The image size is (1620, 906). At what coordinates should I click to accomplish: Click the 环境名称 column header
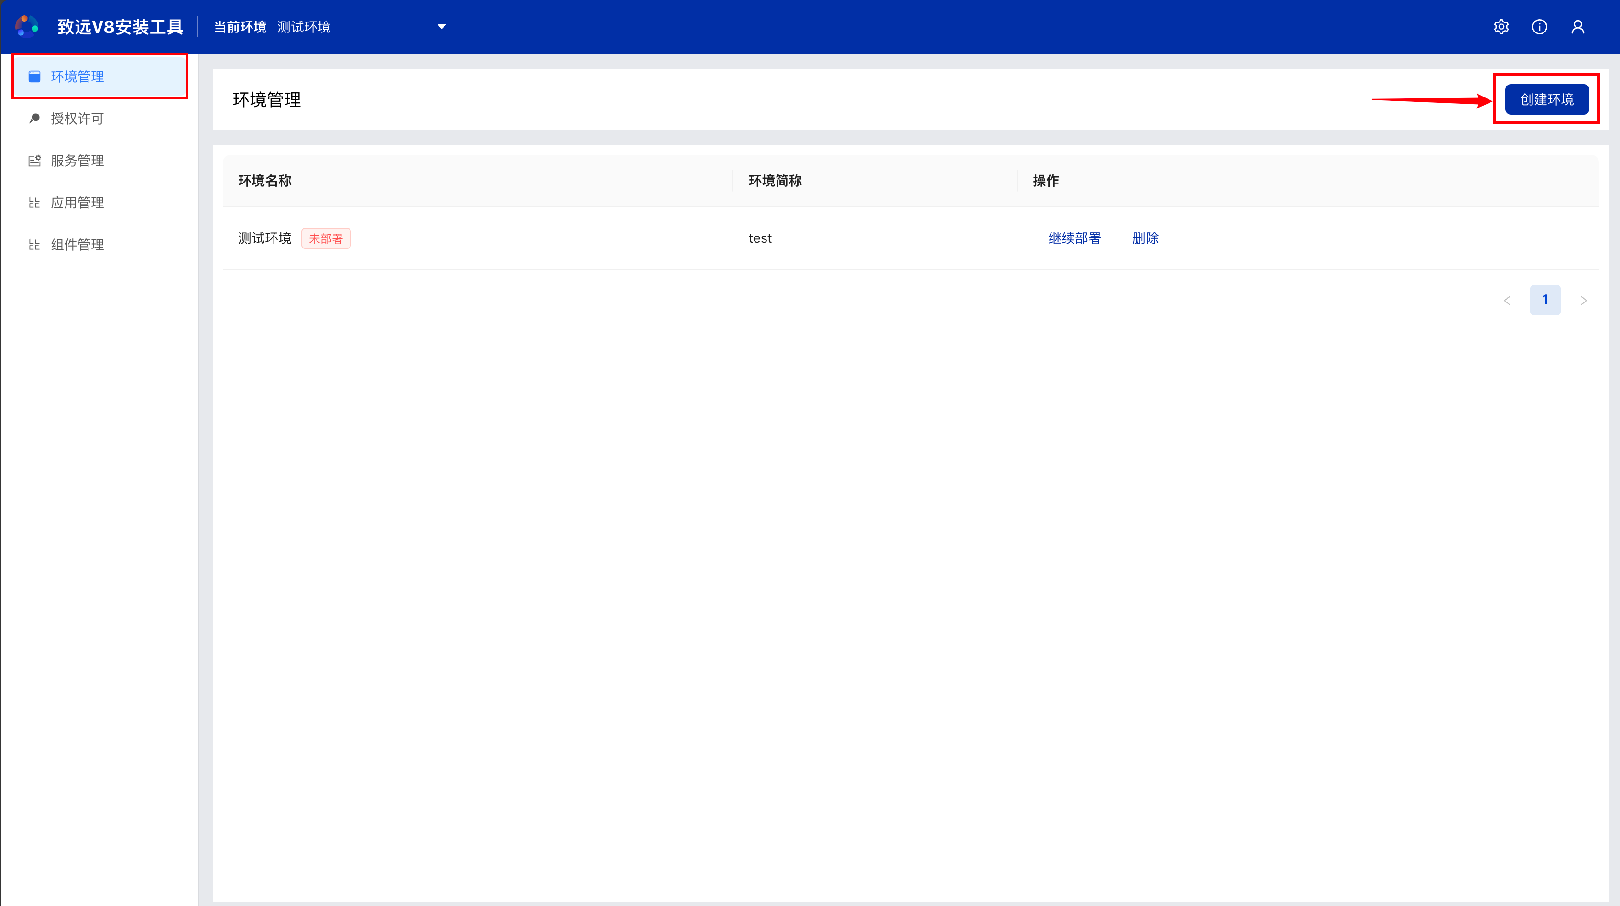[265, 181]
